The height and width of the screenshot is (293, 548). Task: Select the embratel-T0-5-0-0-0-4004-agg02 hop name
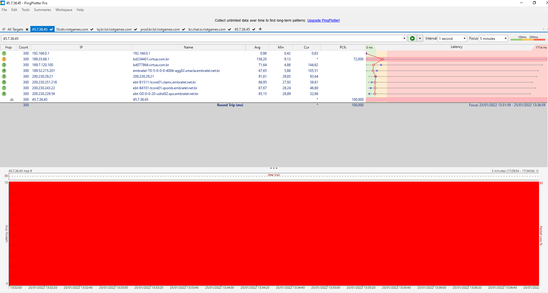176,71
